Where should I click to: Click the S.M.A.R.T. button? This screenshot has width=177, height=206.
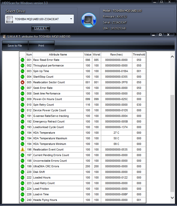click(x=41, y=29)
